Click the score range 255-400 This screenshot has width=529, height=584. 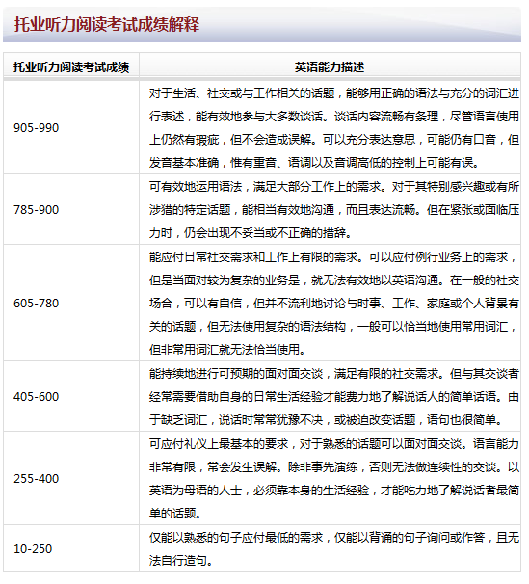click(x=36, y=479)
